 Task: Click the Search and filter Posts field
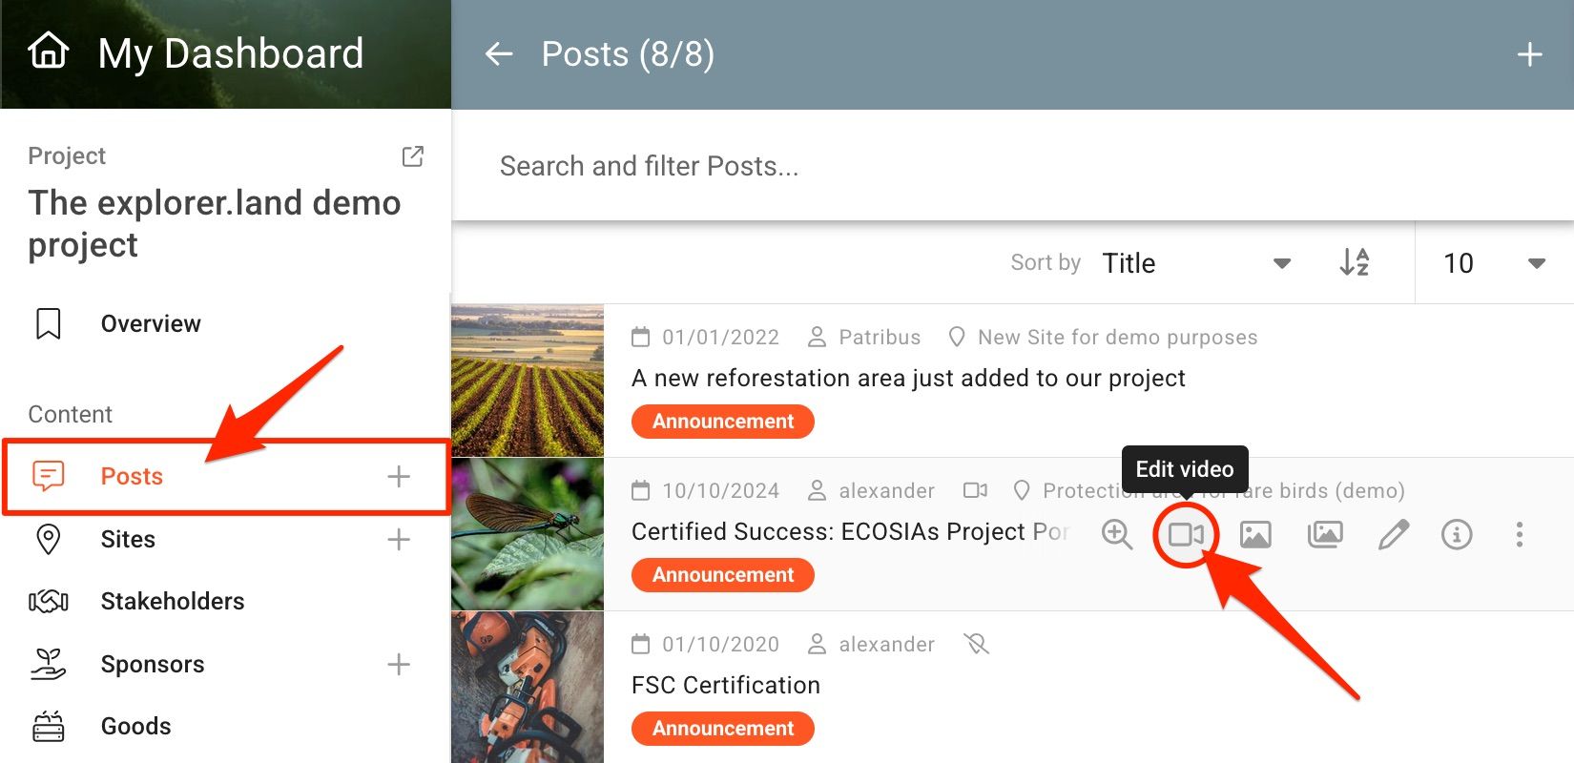(1011, 166)
